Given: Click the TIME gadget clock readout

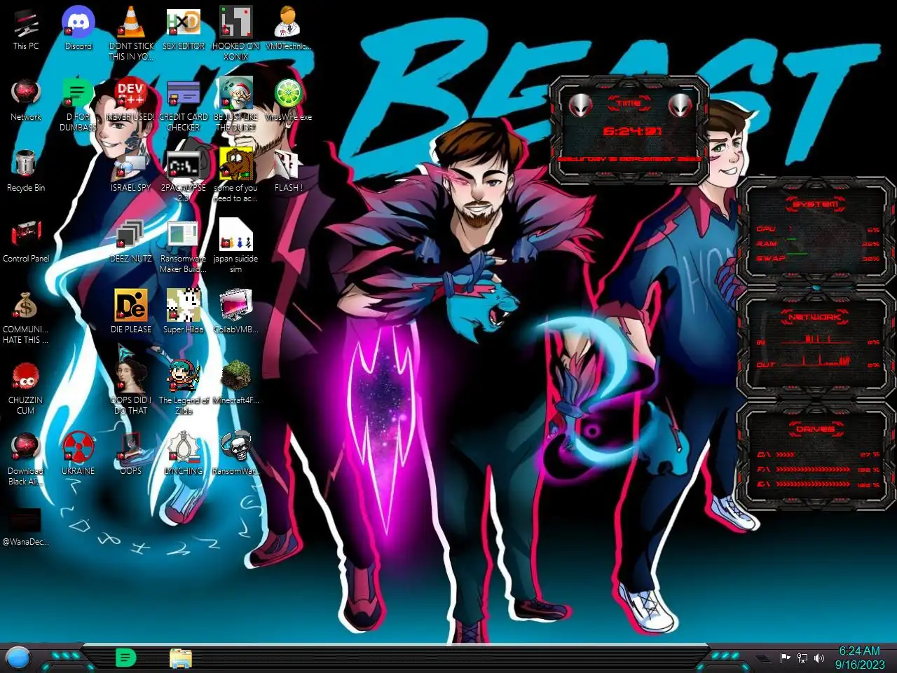Looking at the screenshot, I should pyautogui.click(x=633, y=130).
